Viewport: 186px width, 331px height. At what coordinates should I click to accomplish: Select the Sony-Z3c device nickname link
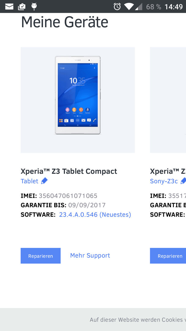click(164, 181)
